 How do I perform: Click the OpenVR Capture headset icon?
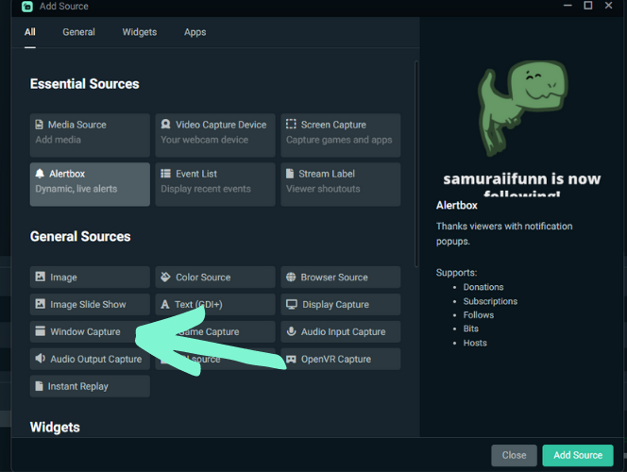[291, 359]
